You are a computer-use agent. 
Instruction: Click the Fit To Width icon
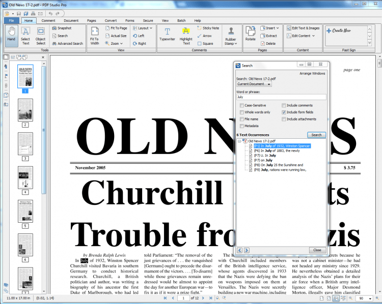pyautogui.click(x=94, y=35)
